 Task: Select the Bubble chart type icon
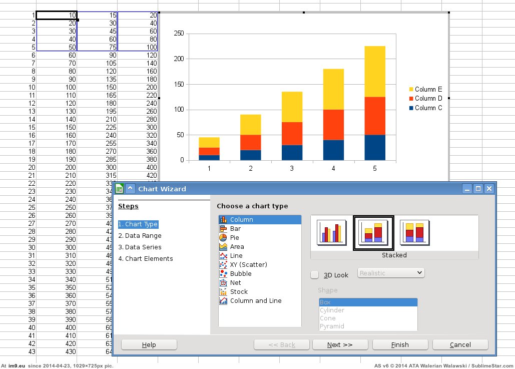pyautogui.click(x=223, y=274)
